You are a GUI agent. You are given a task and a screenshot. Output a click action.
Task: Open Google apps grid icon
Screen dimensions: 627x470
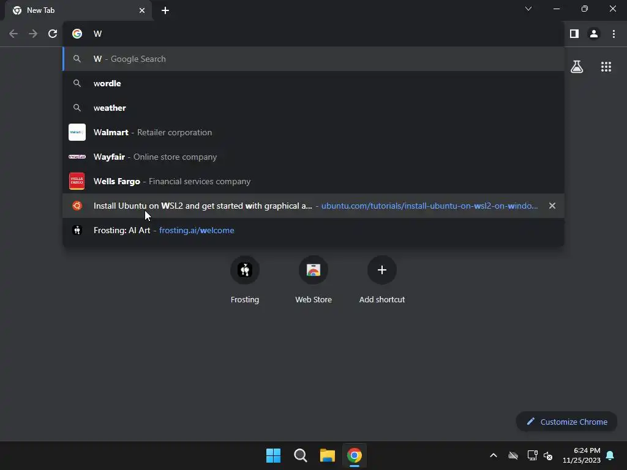click(606, 67)
